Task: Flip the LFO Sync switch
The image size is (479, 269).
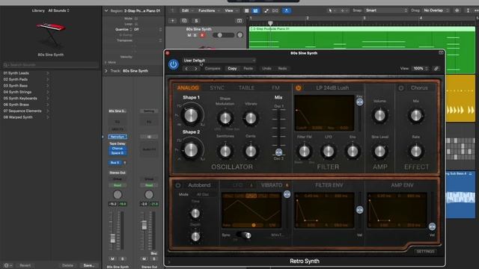Action: (243, 235)
